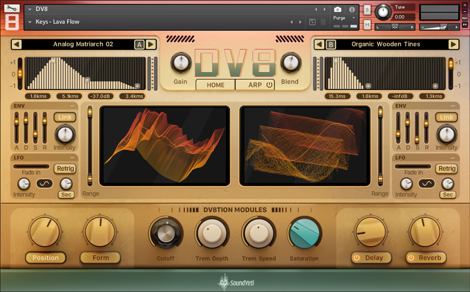Image resolution: width=470 pixels, height=292 pixels.
Task: Click the Blend knob
Action: 290,63
